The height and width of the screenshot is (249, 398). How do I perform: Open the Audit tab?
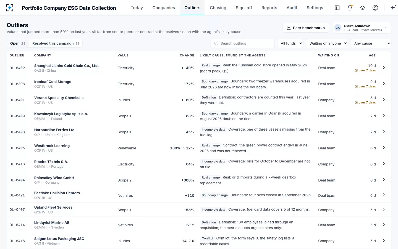pyautogui.click(x=292, y=8)
